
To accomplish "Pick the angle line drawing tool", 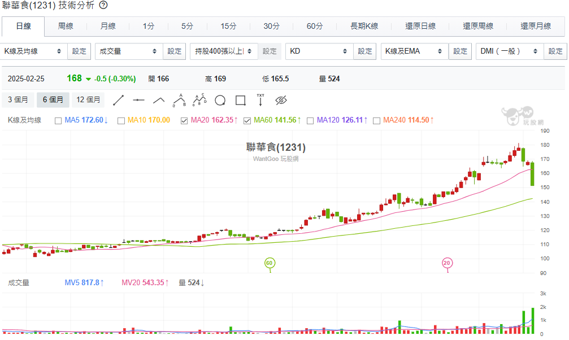I will click(x=159, y=100).
